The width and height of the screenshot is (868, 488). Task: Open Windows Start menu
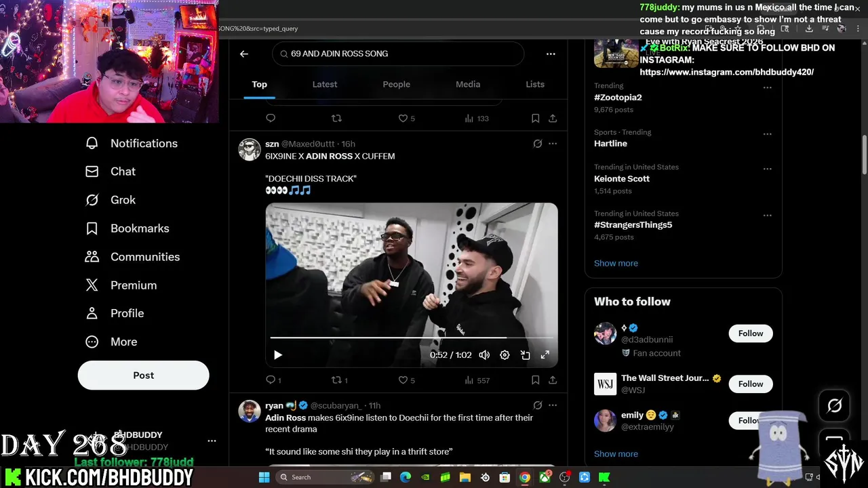pyautogui.click(x=264, y=477)
